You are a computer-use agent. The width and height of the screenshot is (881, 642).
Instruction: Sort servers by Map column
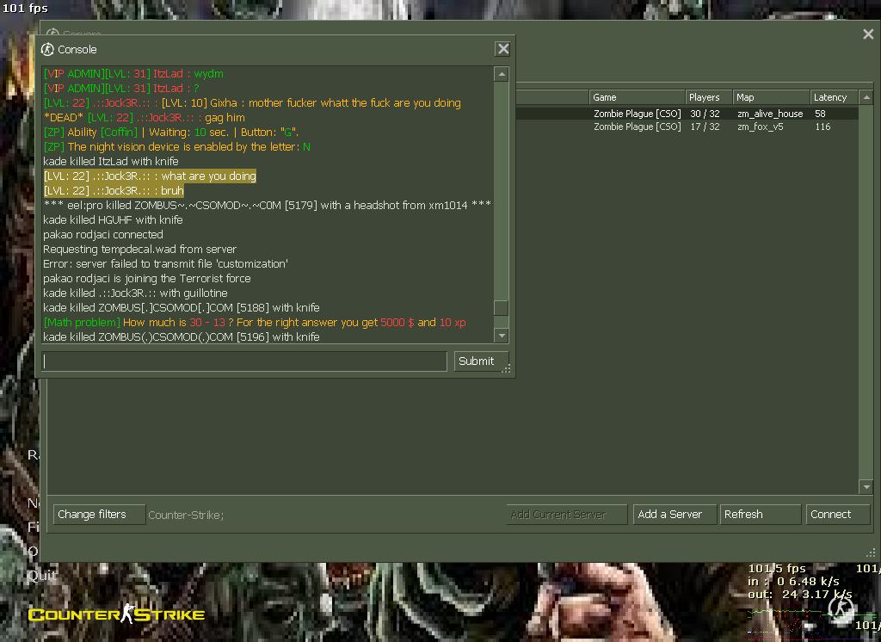(769, 97)
